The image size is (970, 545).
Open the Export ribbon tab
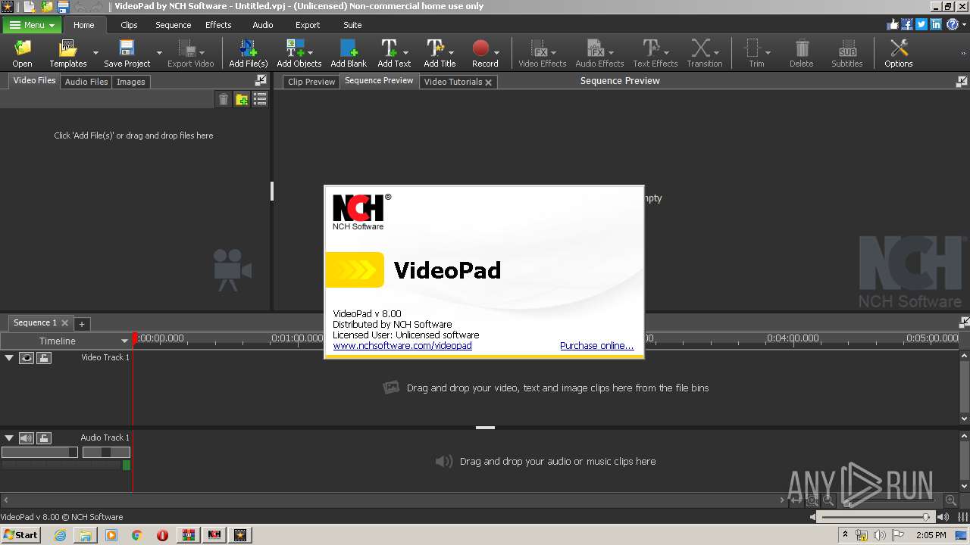click(x=308, y=25)
